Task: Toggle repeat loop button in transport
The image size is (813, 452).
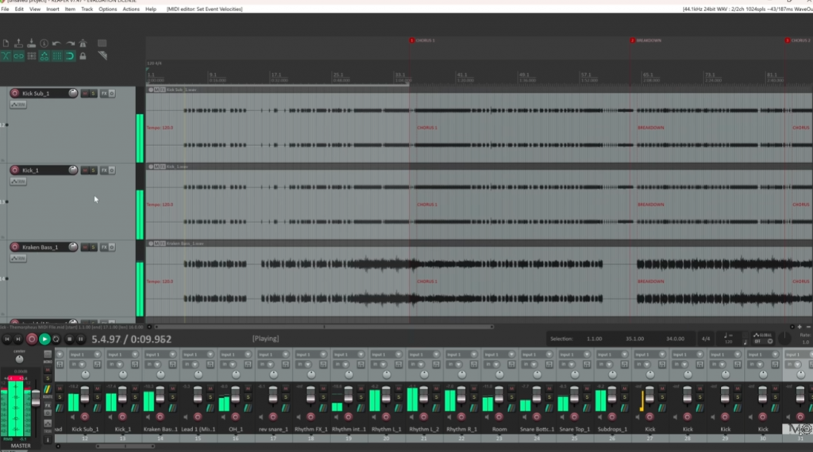Action: 56,339
